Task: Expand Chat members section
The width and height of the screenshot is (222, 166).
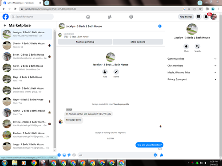Action: pos(192,66)
